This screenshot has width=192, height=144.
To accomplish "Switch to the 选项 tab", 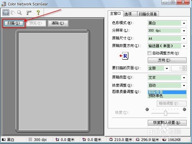I will (130, 14).
